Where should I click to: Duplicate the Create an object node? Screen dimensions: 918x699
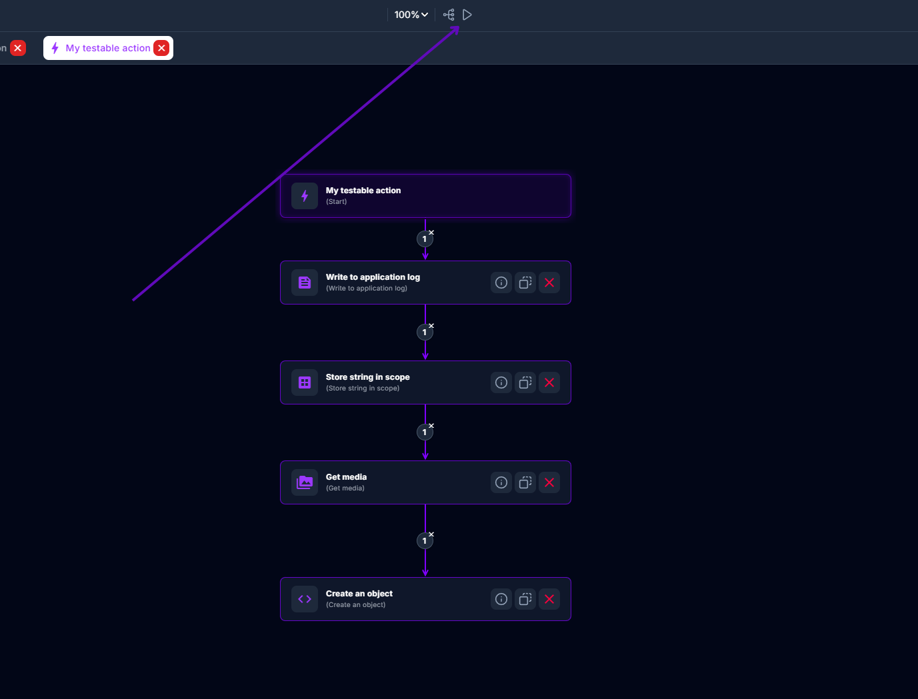tap(525, 599)
